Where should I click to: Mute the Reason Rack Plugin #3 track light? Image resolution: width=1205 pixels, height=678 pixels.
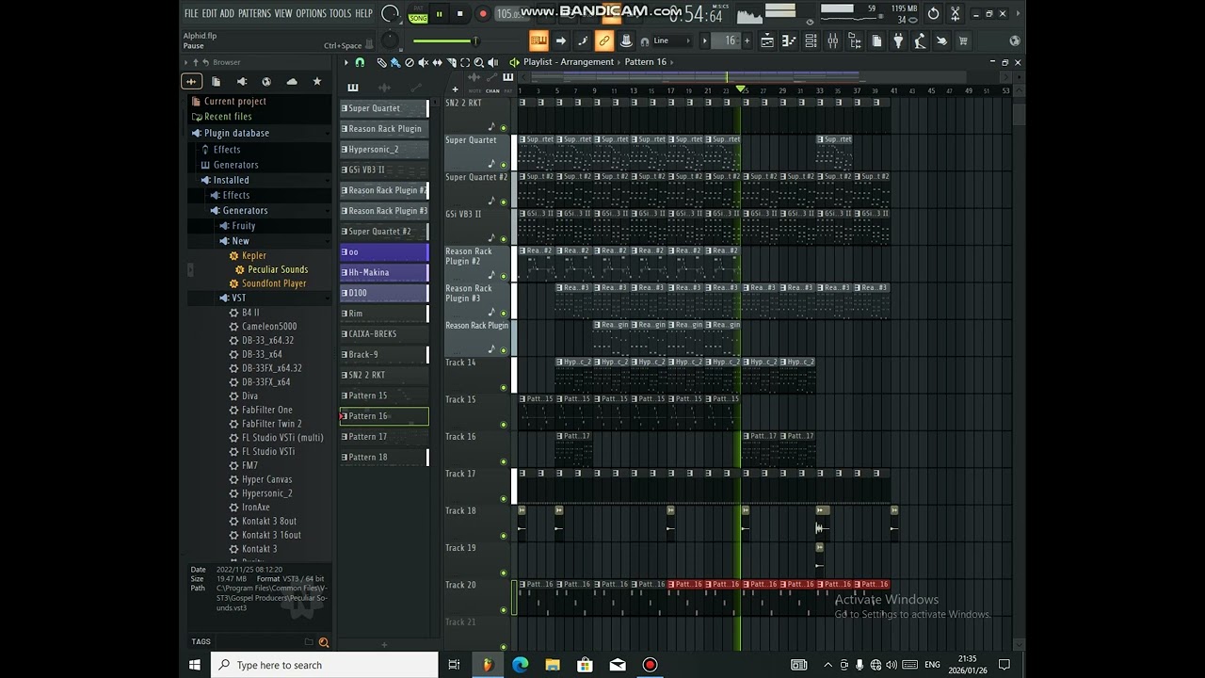click(x=504, y=313)
